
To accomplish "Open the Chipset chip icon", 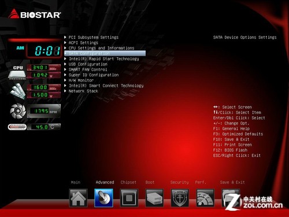I will (x=129, y=198).
